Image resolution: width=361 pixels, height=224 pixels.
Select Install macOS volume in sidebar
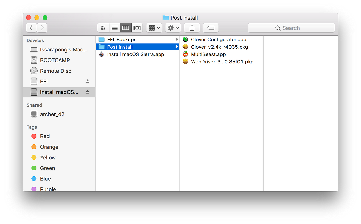coord(59,92)
